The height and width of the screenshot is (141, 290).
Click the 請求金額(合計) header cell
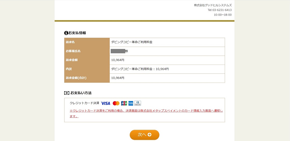pyautogui.click(x=87, y=78)
